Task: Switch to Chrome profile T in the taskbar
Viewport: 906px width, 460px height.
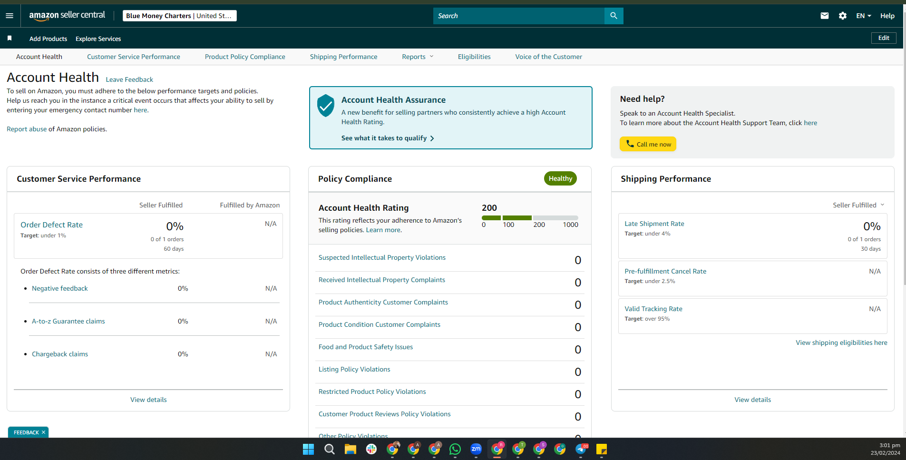Action: (x=518, y=449)
